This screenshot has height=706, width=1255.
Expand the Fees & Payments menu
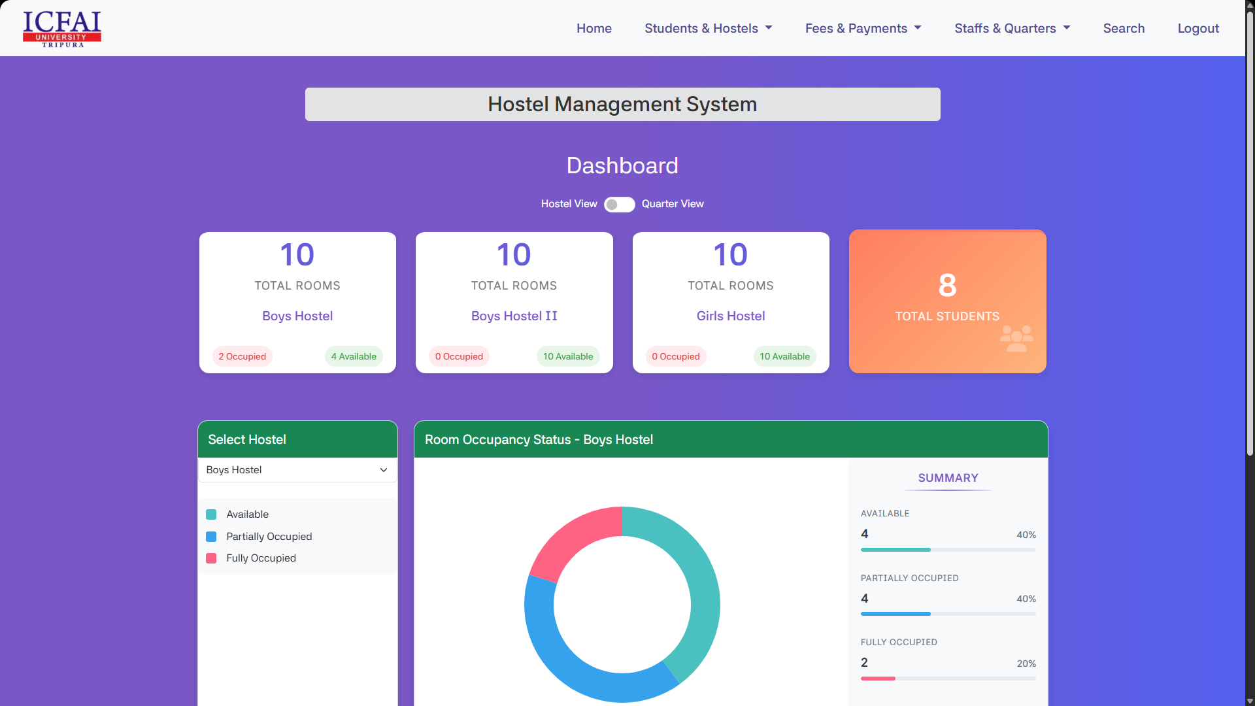[x=863, y=28]
